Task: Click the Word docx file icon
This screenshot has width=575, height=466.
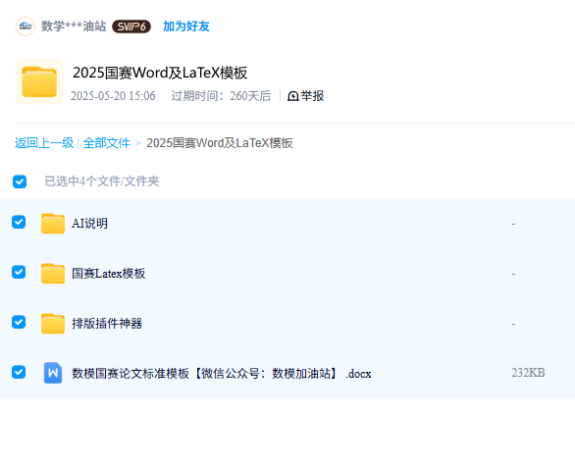Action: [53, 373]
